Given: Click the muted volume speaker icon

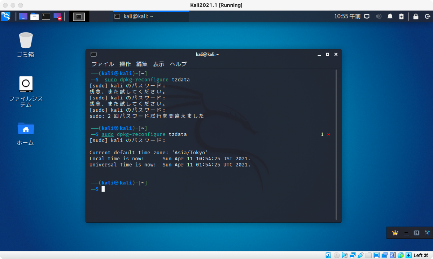Looking at the screenshot, I should pyautogui.click(x=379, y=16).
